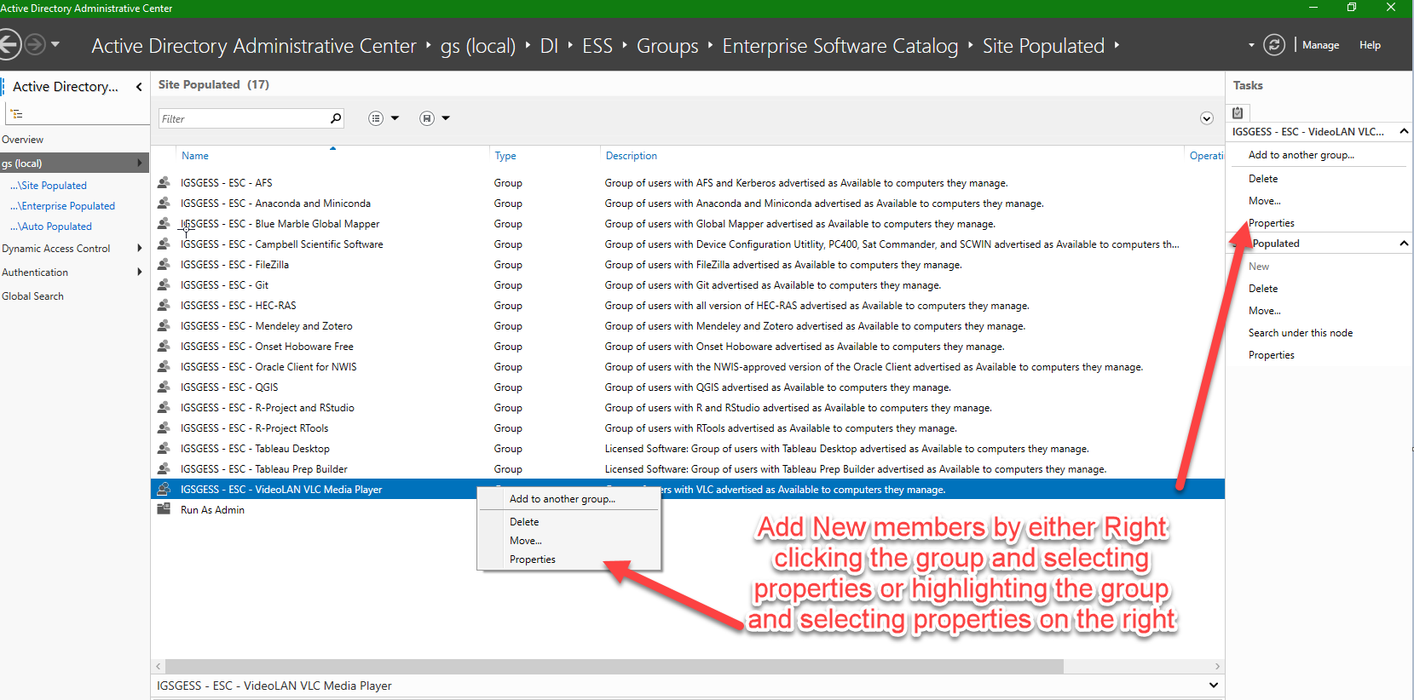Expand the gs (local) node arrow
1414x700 pixels.
click(140, 164)
